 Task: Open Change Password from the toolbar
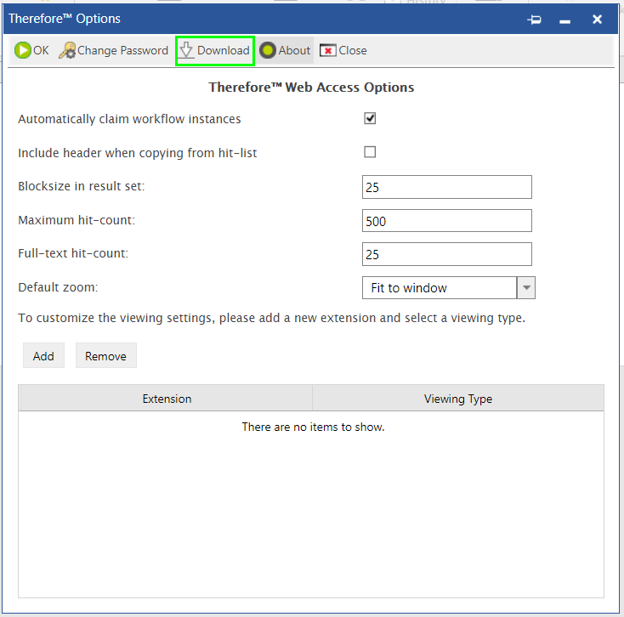(x=113, y=50)
